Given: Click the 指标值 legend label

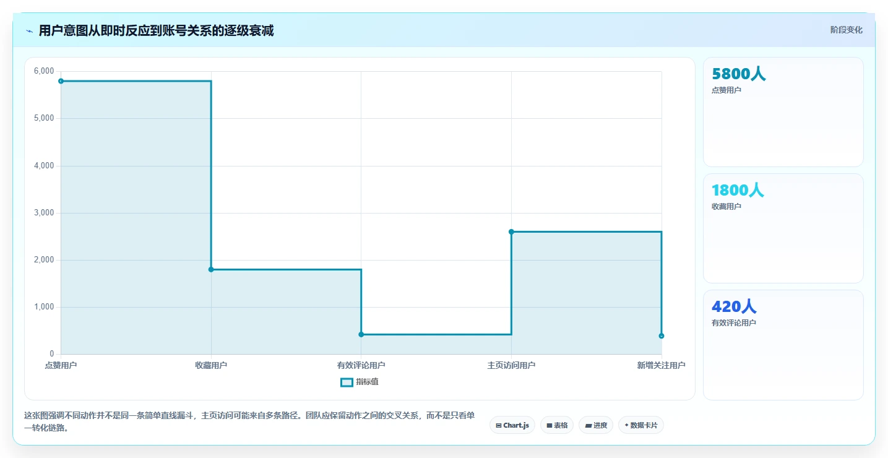Looking at the screenshot, I should tap(367, 382).
